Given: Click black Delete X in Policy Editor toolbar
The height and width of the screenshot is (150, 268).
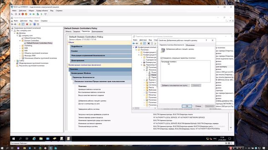Looking at the screenshot, I should 149,43.
